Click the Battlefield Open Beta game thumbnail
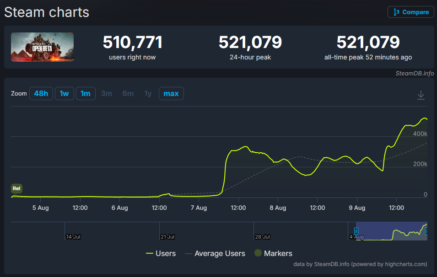The width and height of the screenshot is (437, 277). (x=43, y=47)
